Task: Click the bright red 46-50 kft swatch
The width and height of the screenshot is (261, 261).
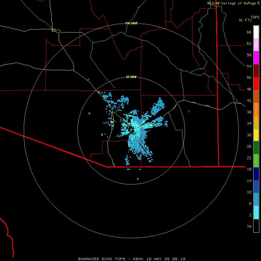Action: (x=256, y=84)
